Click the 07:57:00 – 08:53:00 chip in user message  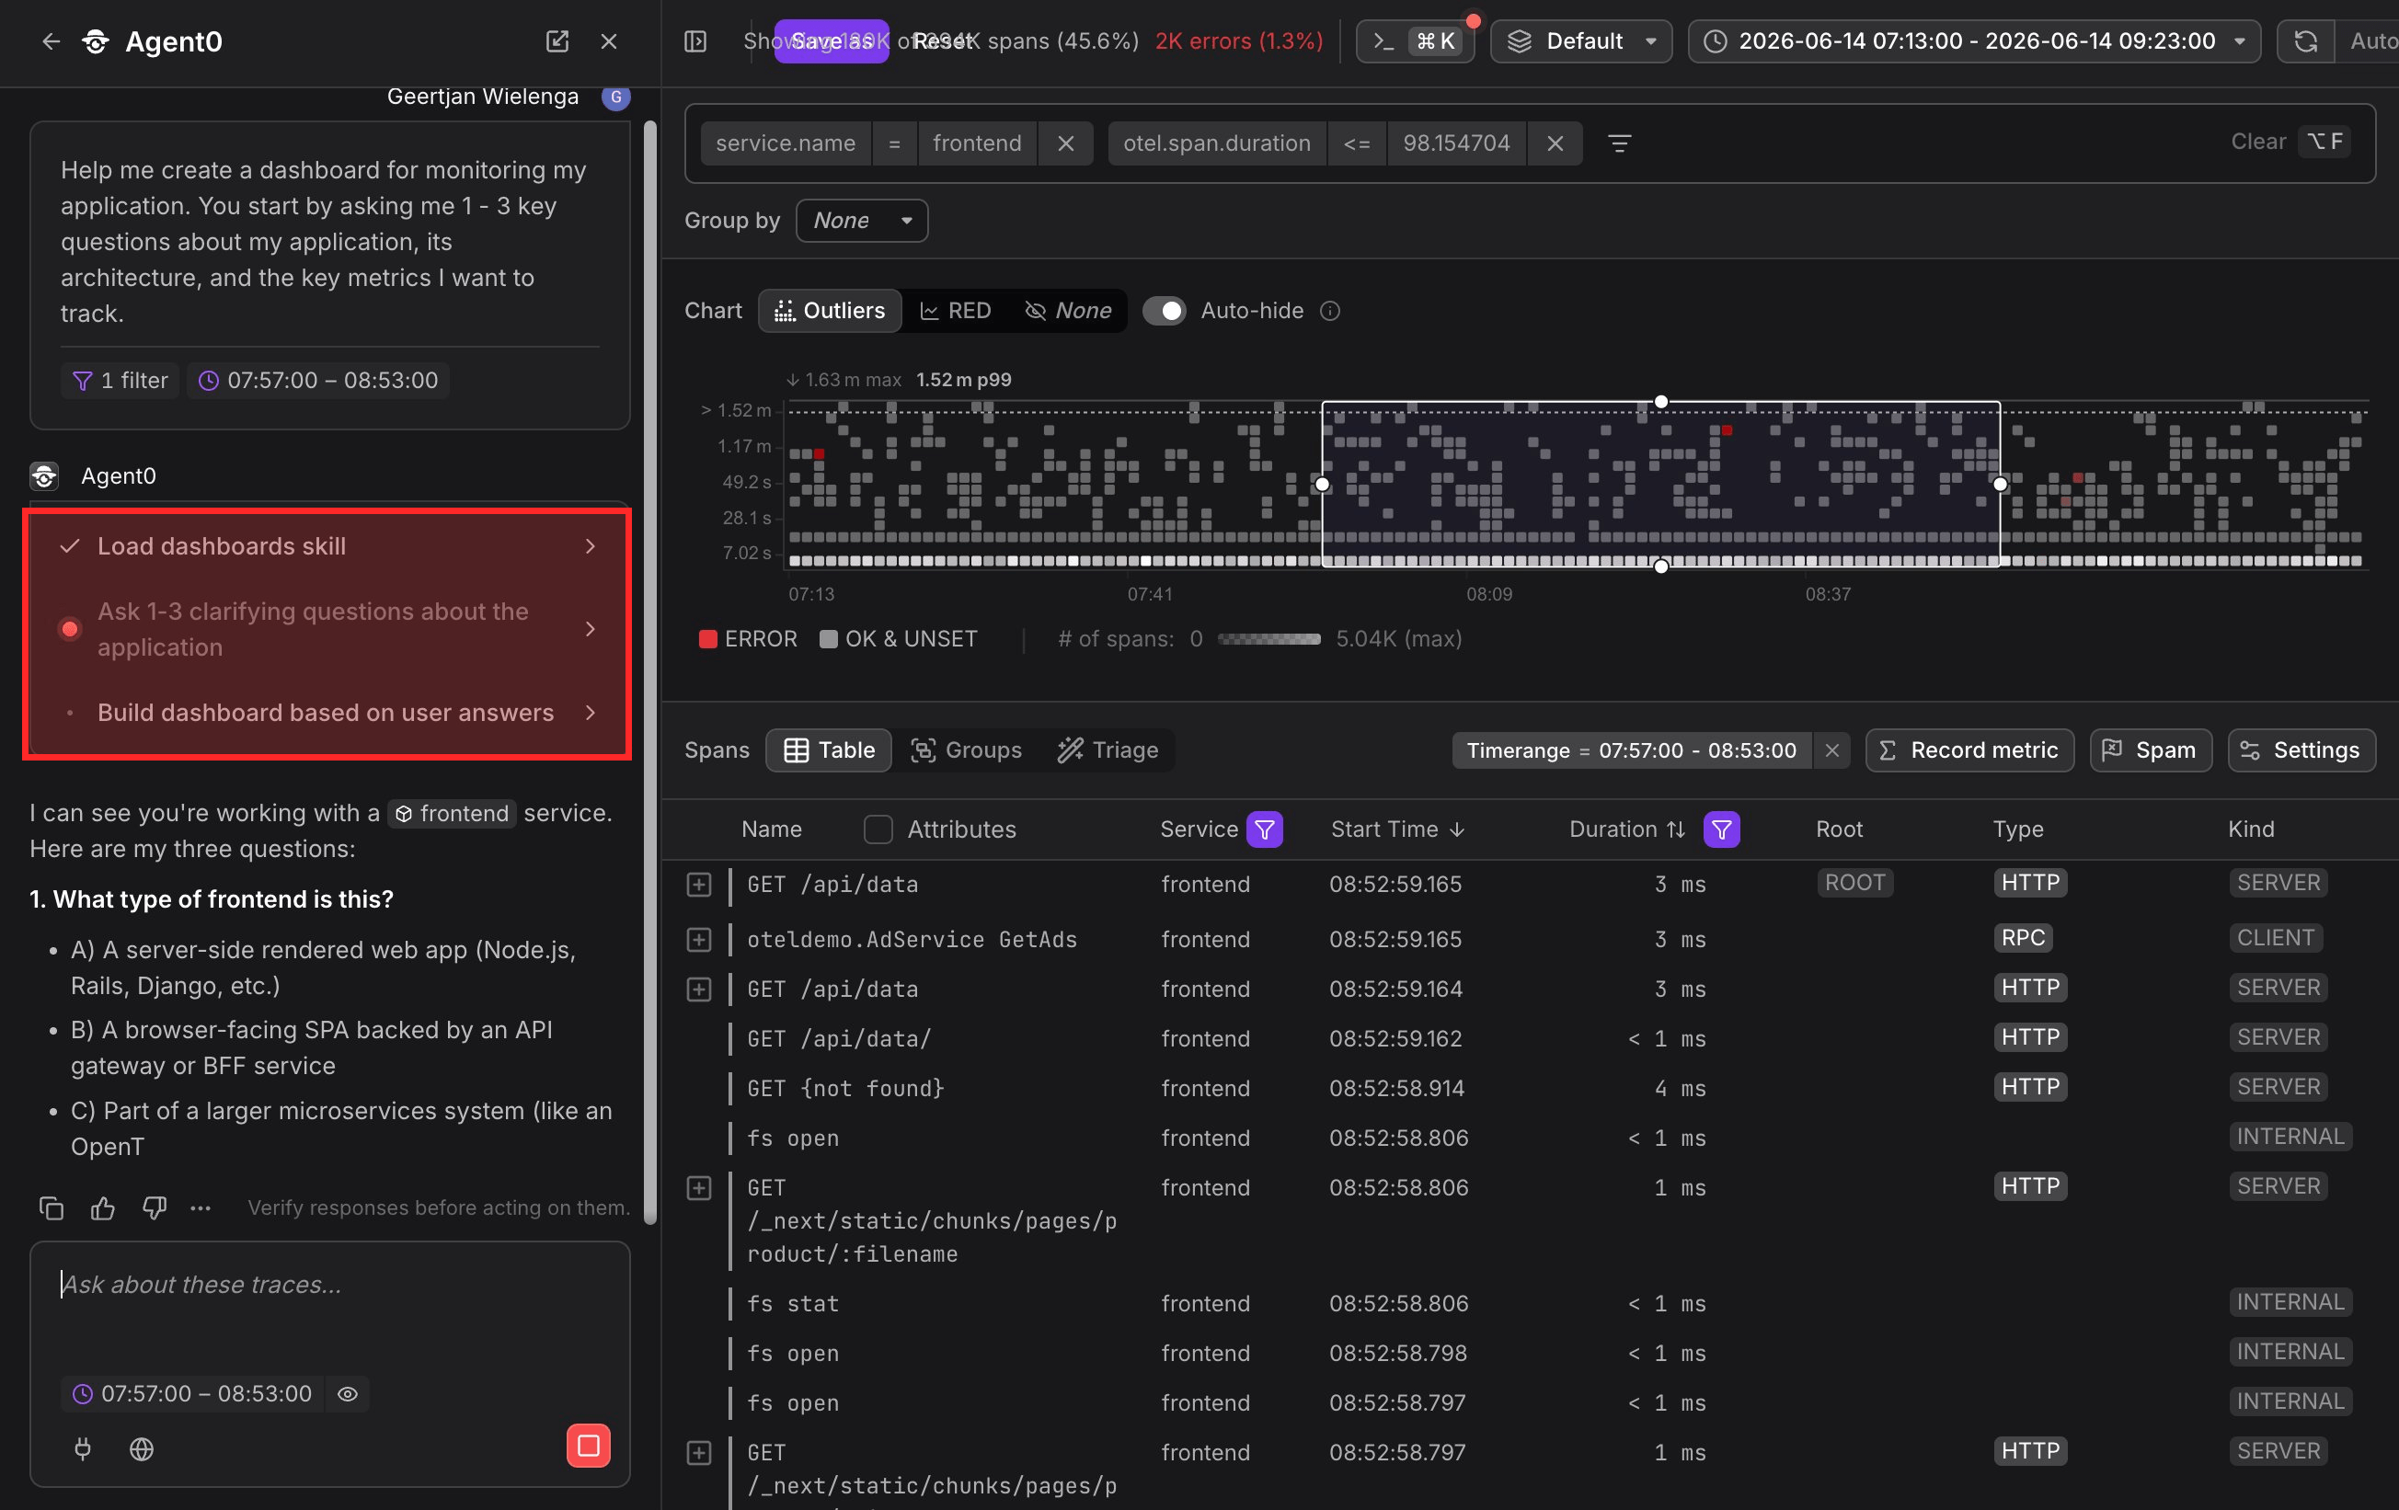coord(317,381)
